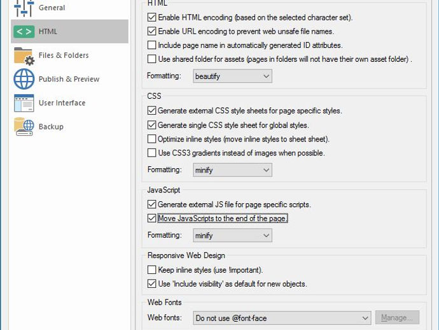Select the HTML category label
Viewport: 439px width, 330px height.
pos(48,31)
